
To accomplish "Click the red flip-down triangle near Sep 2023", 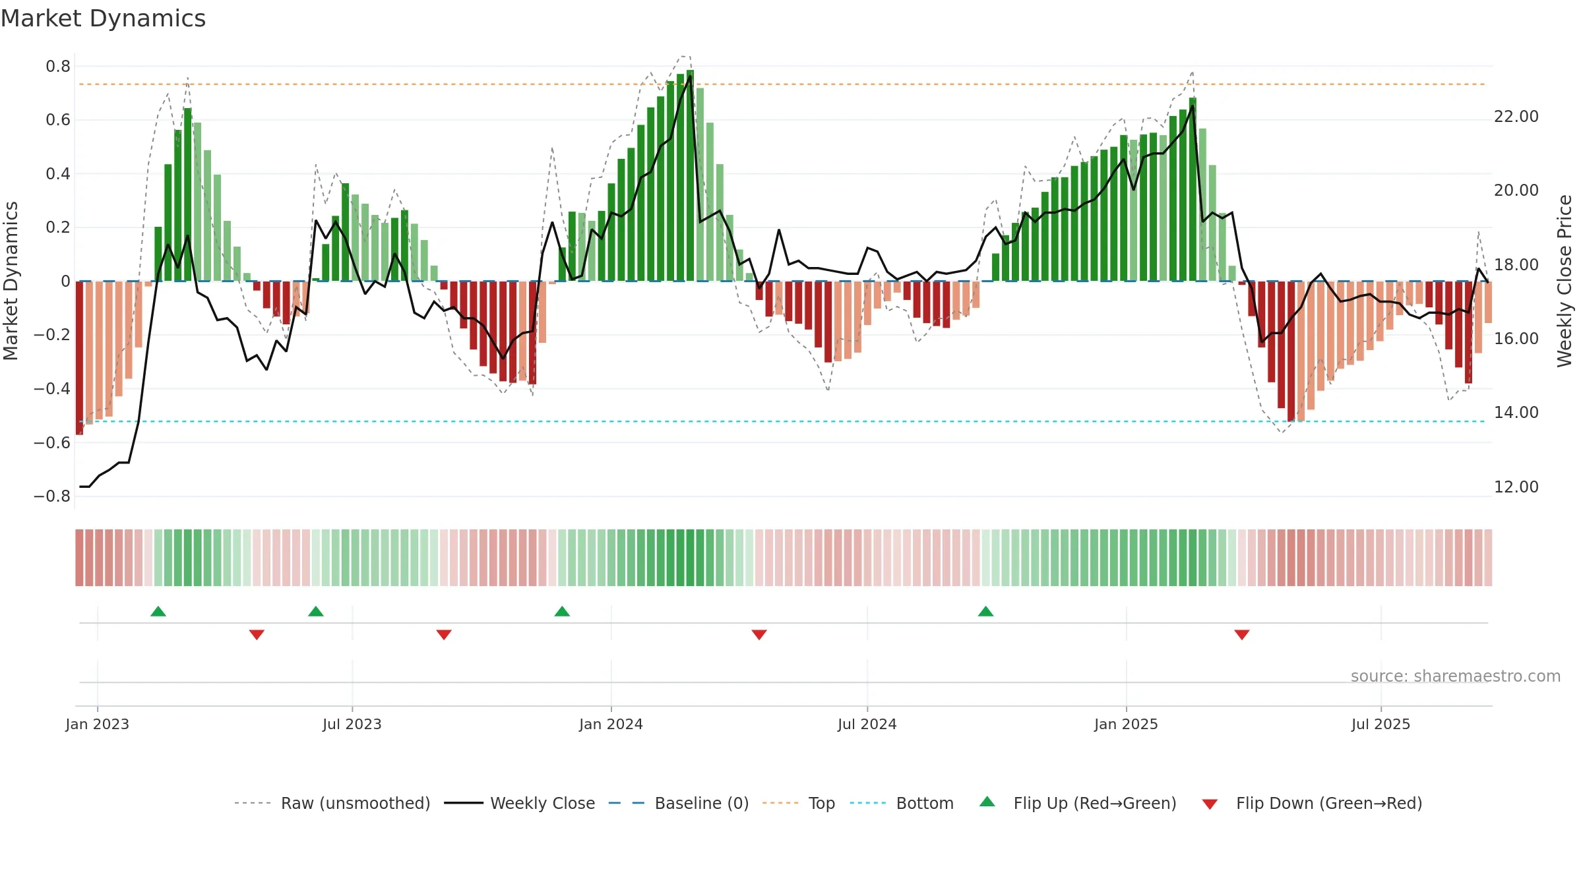I will pos(444,634).
